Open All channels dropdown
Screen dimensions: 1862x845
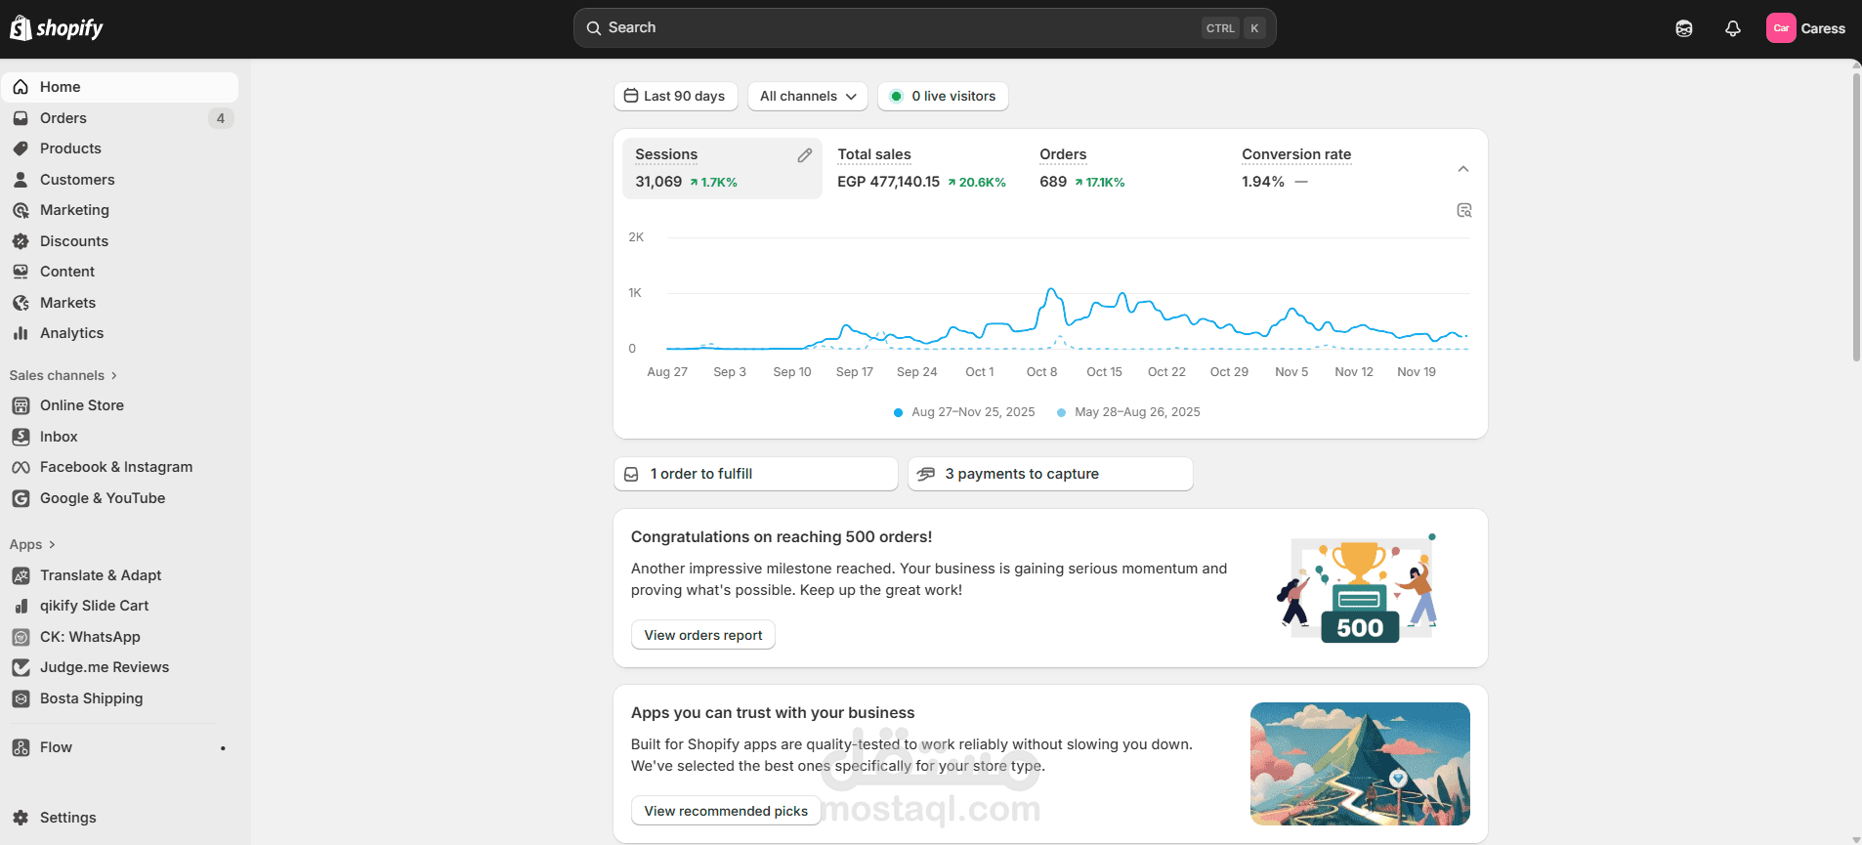point(808,96)
